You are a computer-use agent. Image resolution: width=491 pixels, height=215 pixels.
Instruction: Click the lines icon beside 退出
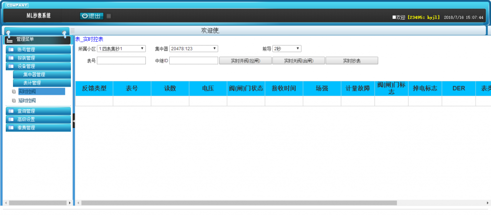(109, 16)
